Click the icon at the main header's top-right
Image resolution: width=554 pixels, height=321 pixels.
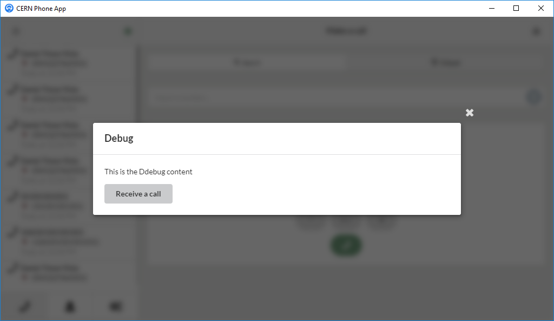(536, 31)
